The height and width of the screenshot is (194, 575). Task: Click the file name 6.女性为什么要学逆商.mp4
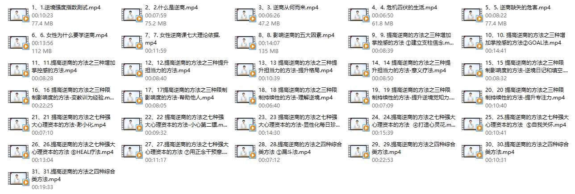coord(70,35)
